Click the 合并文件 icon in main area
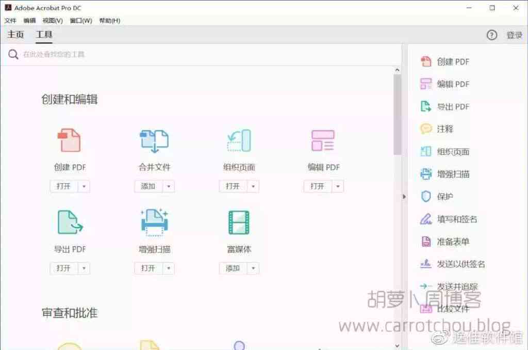The width and height of the screenshot is (528, 350). (x=154, y=141)
